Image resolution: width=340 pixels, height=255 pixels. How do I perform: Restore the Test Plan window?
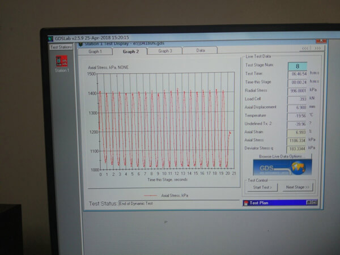[x=308, y=202]
